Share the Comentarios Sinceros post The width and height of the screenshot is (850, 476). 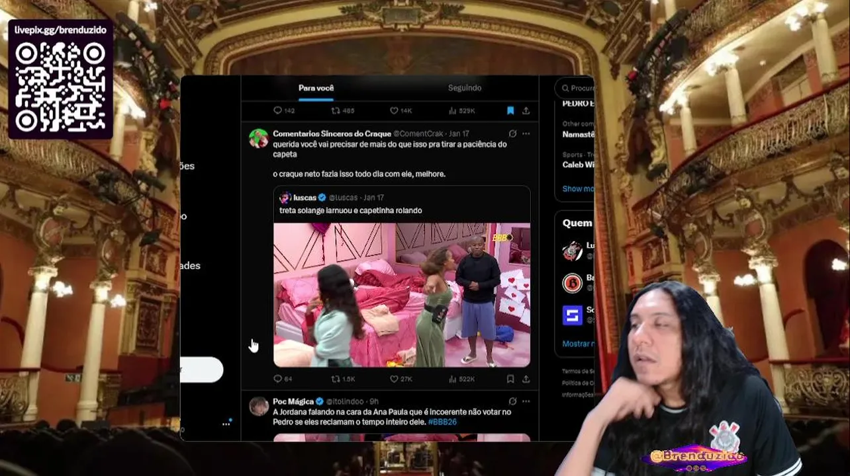pos(526,379)
